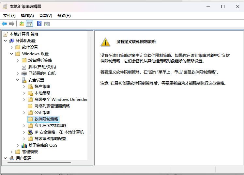Click the 管理模板 folder icon

(x=18, y=152)
